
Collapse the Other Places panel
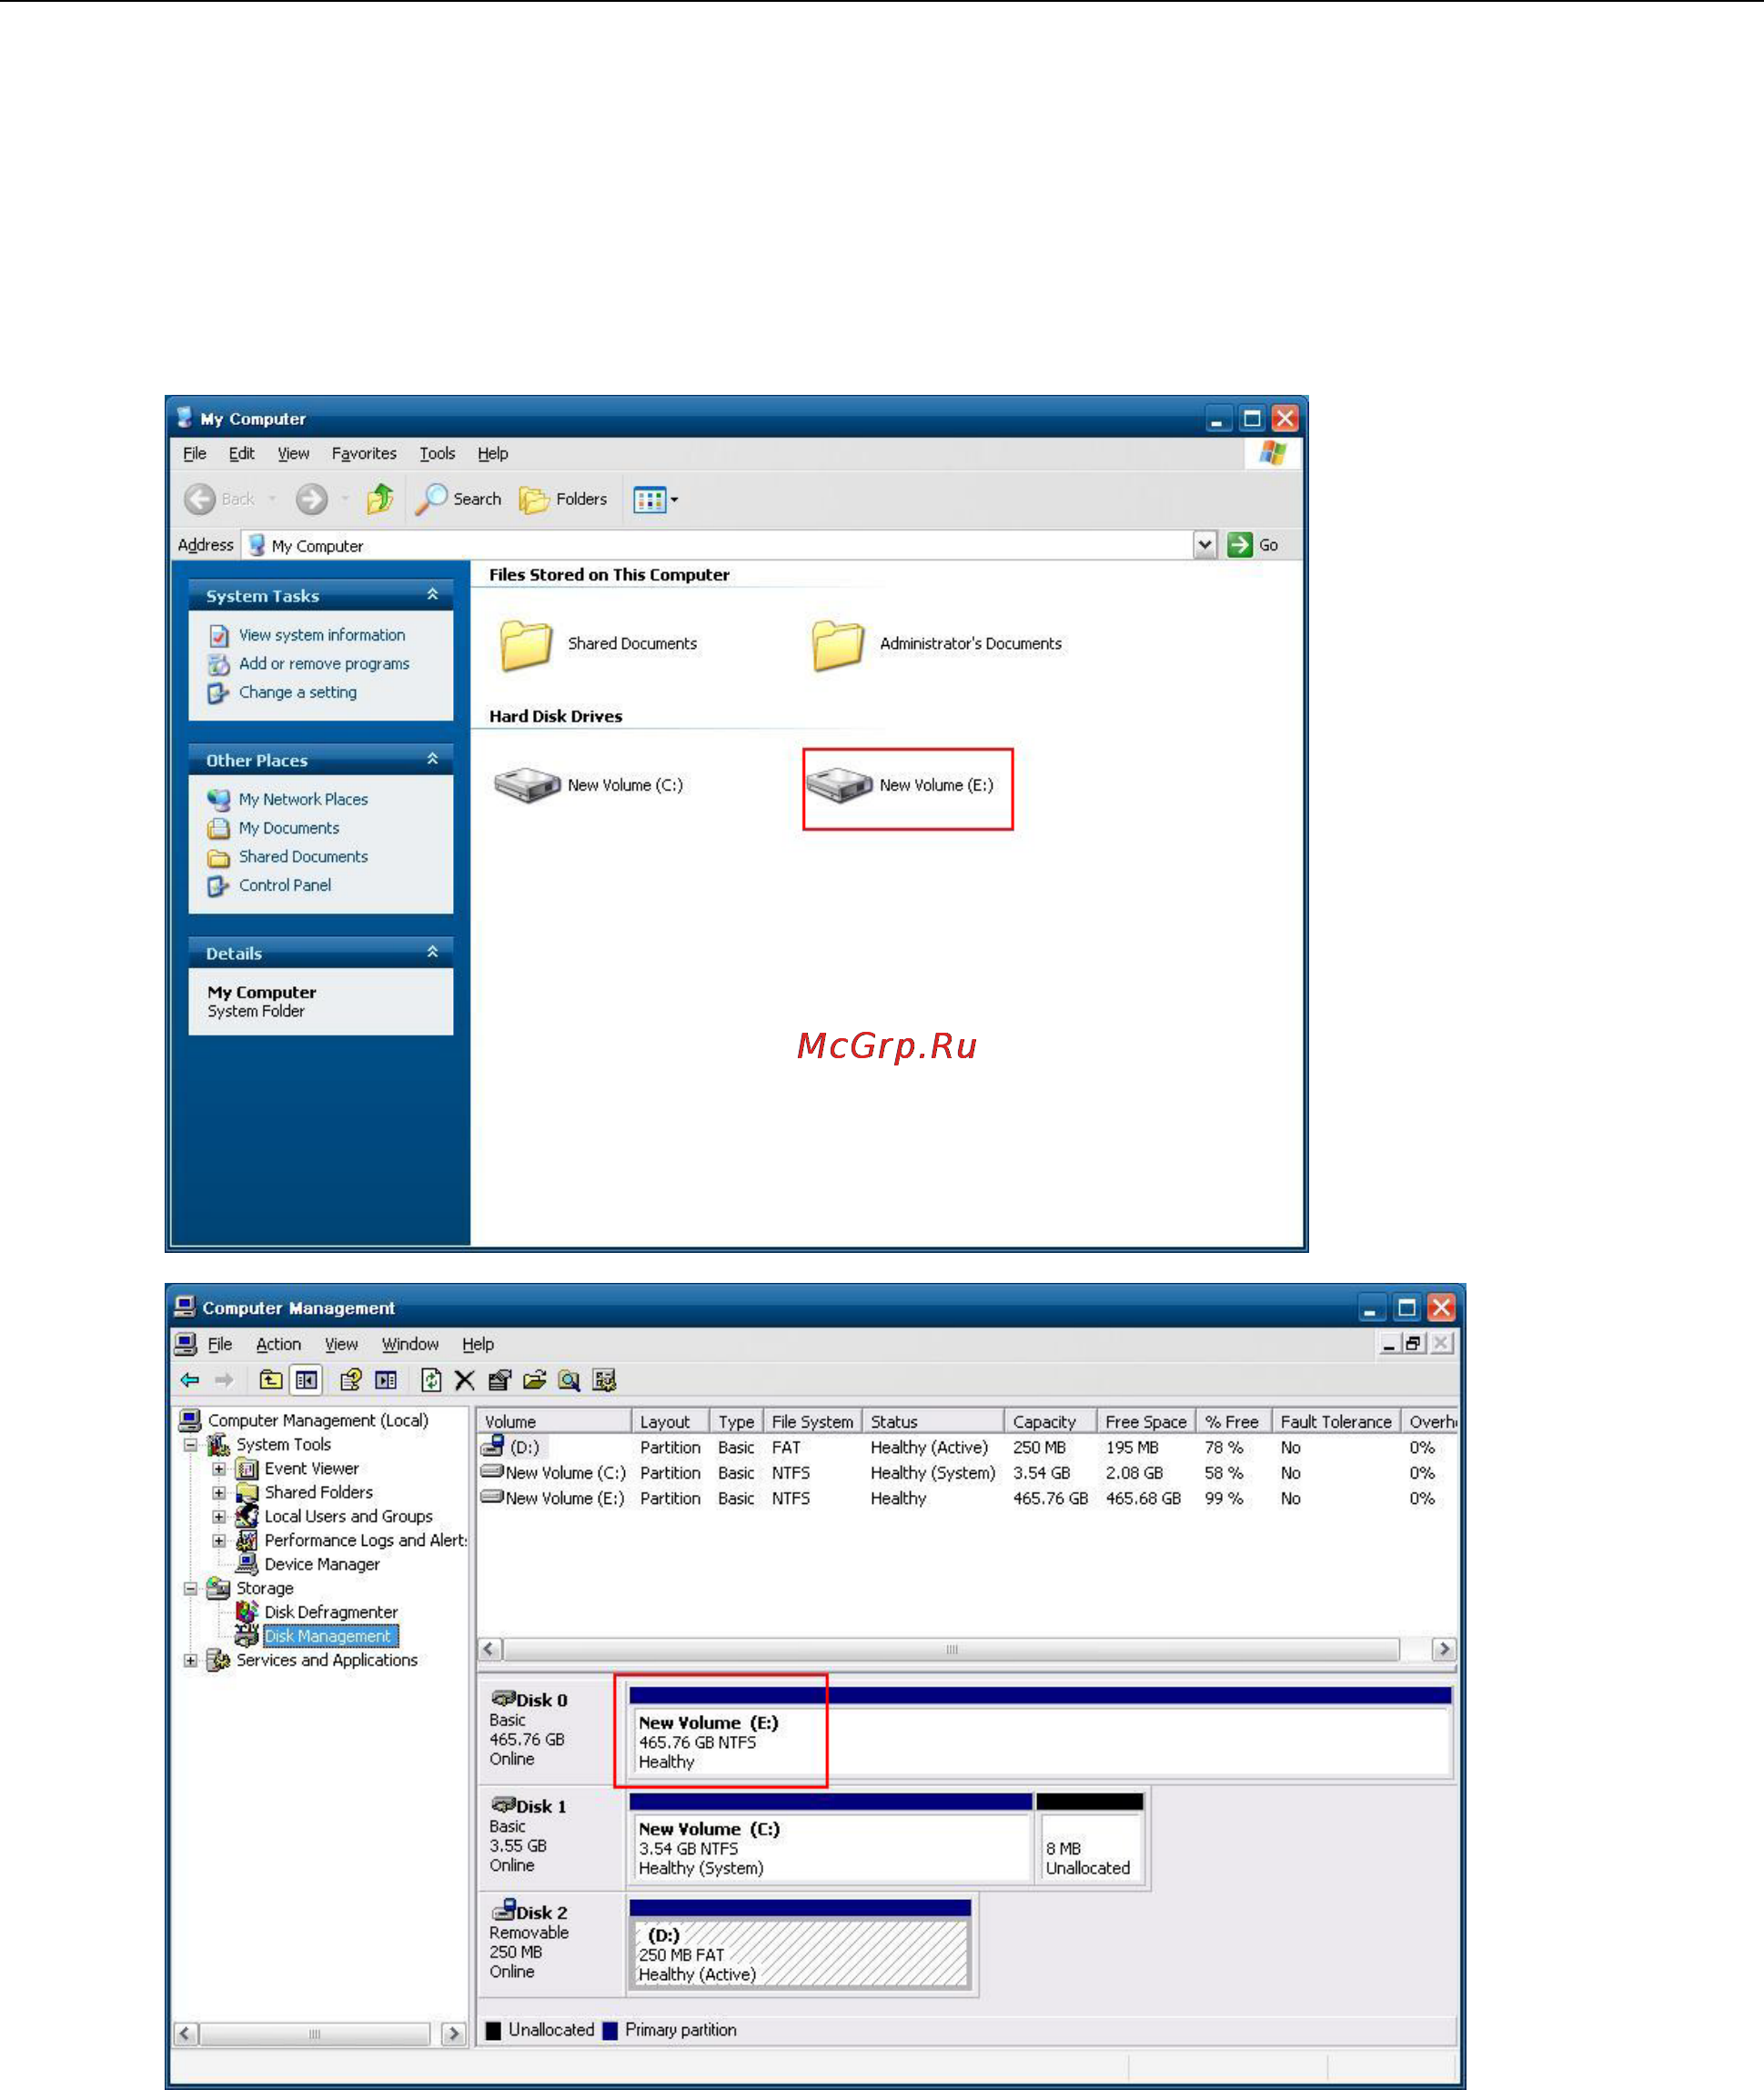click(x=432, y=759)
